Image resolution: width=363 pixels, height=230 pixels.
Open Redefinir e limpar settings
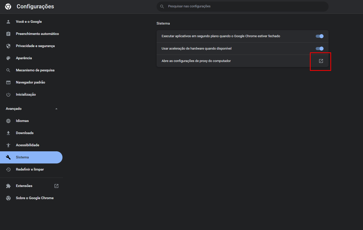tap(30, 169)
